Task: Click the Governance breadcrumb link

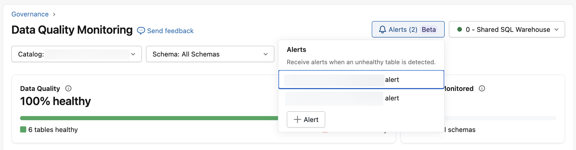Action: click(30, 14)
